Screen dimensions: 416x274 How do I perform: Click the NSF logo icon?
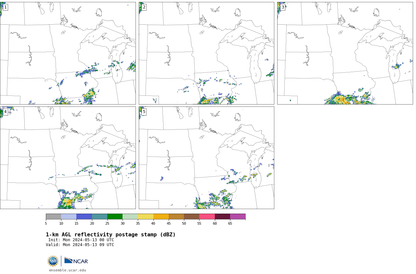53,261
